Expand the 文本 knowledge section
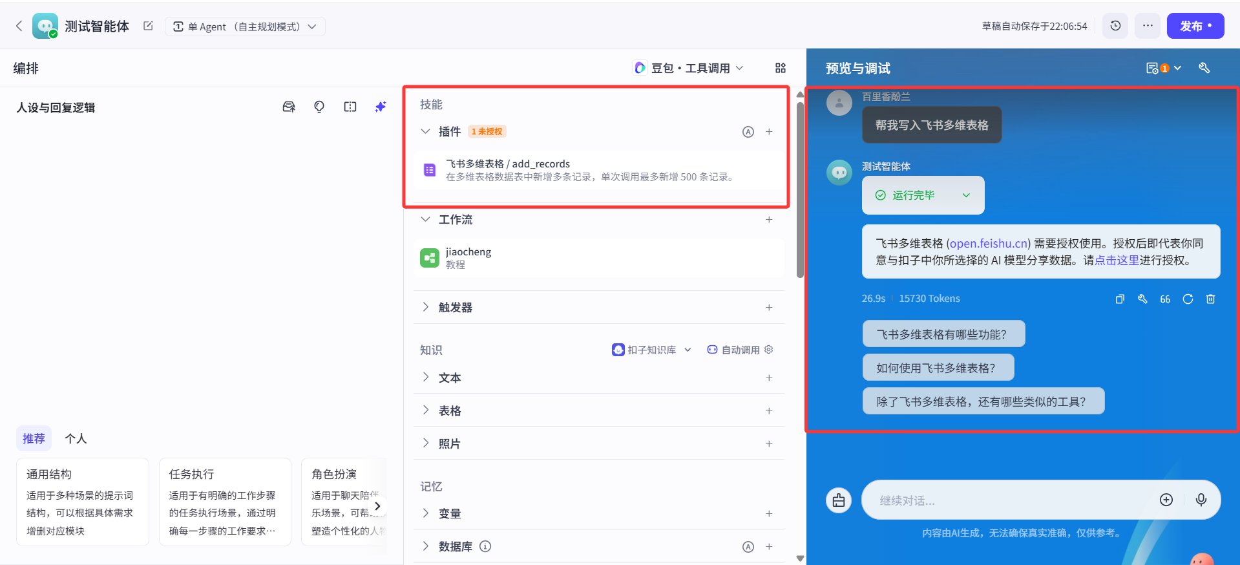This screenshot has width=1240, height=565. [425, 377]
